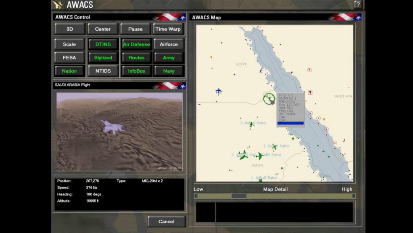Click the Map Detail slider handle
413x233 pixels.
(238, 196)
